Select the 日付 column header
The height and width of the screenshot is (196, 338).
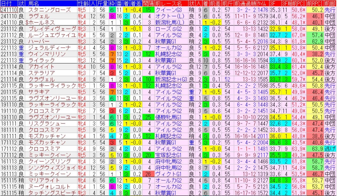(9, 3)
